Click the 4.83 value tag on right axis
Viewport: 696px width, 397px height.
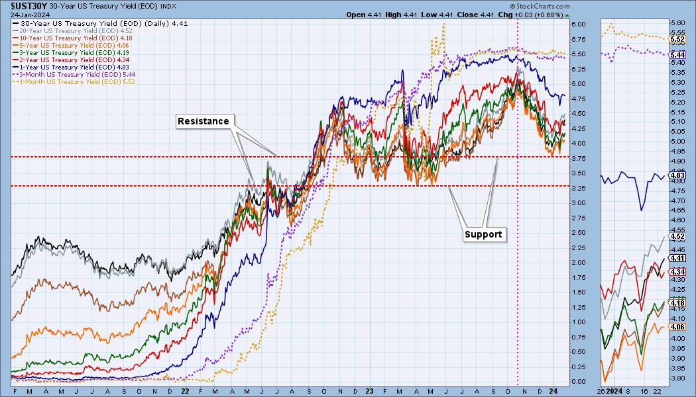(x=678, y=176)
